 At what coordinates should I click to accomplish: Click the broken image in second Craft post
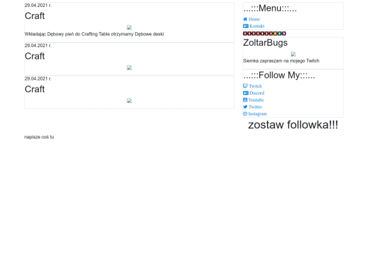[x=129, y=68]
